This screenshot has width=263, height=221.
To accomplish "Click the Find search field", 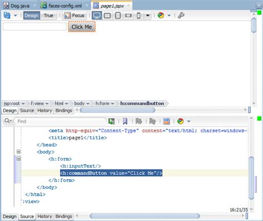I will (x=60, y=121).
